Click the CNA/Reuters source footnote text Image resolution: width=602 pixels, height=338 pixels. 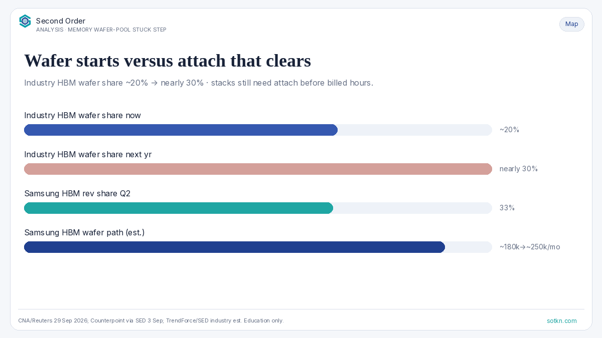point(150,321)
